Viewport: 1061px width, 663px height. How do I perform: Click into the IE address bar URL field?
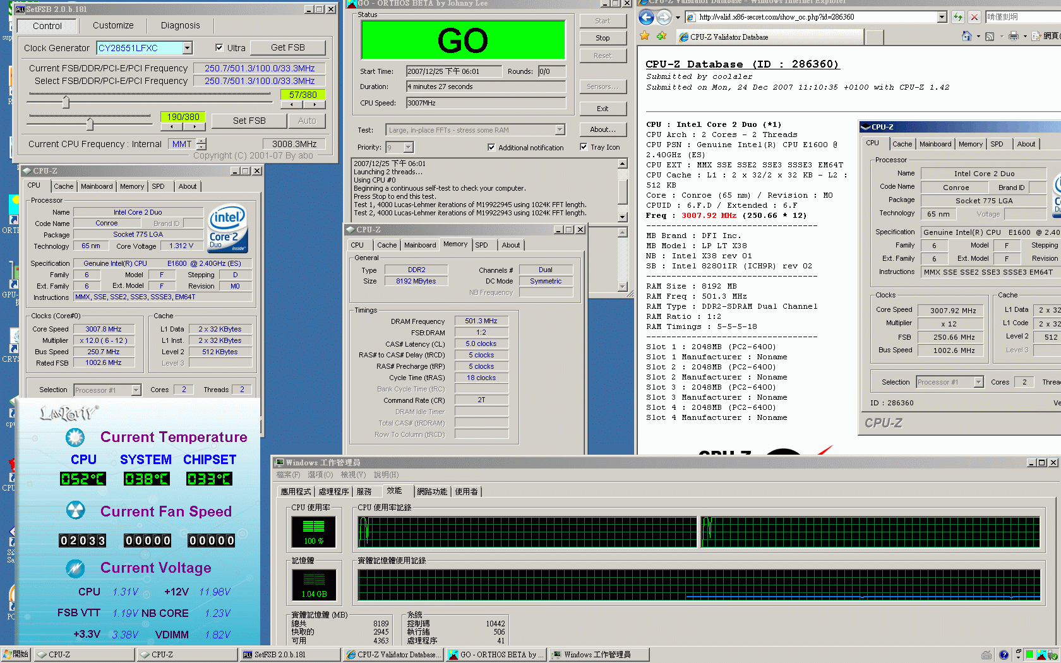[x=810, y=17]
